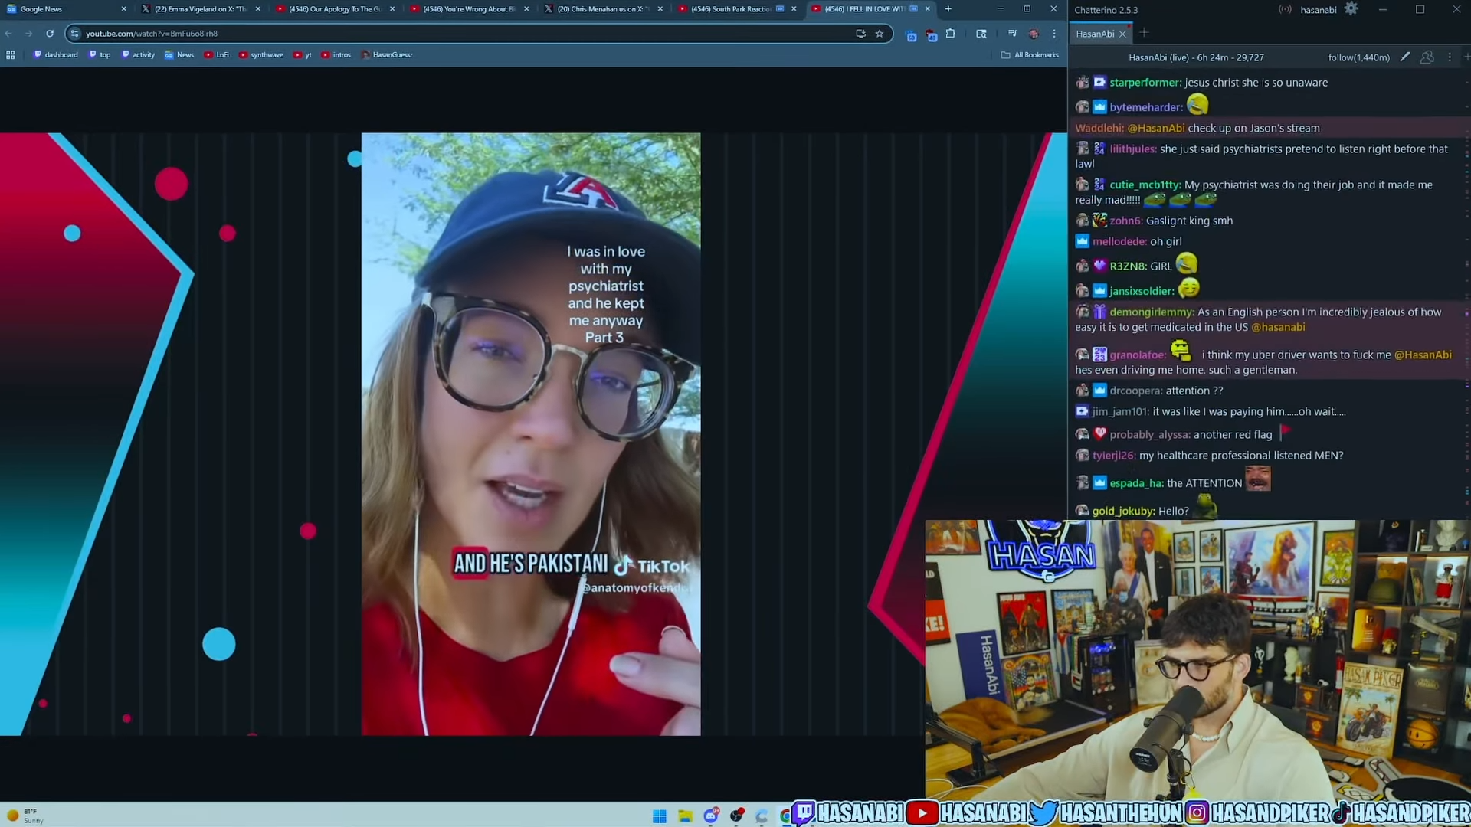This screenshot has width=1471, height=827.
Task: Open File Explorer from the taskbar
Action: [685, 816]
